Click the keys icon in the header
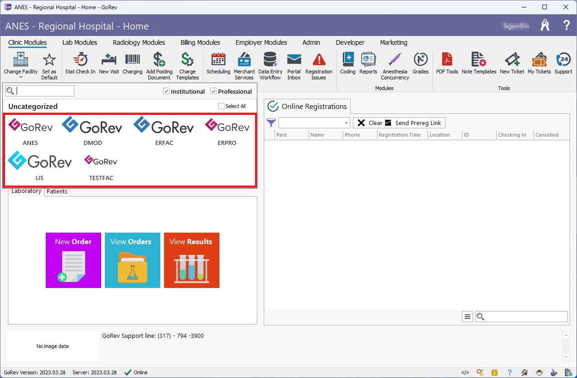This screenshot has width=577, height=378. pyautogui.click(x=545, y=25)
